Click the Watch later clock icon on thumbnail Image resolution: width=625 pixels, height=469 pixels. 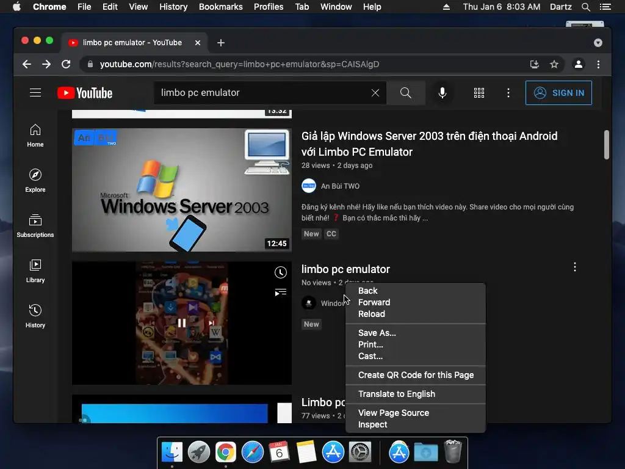[281, 272]
